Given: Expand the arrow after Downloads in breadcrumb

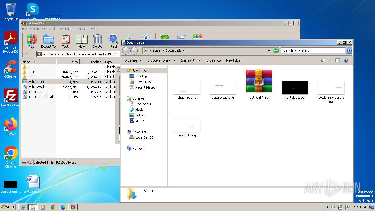Looking at the screenshot, I should click(x=184, y=51).
